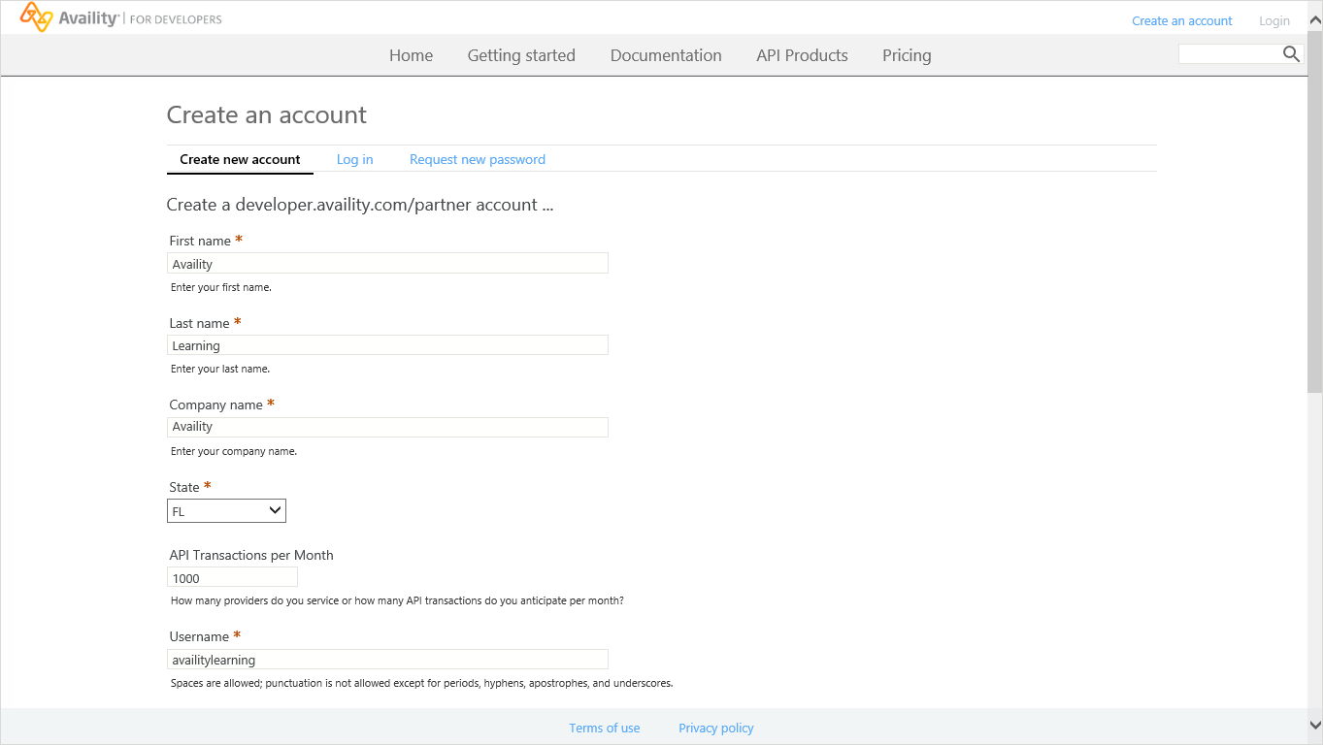Image resolution: width=1323 pixels, height=745 pixels.
Task: Focus the First name field
Action: pyautogui.click(x=387, y=263)
